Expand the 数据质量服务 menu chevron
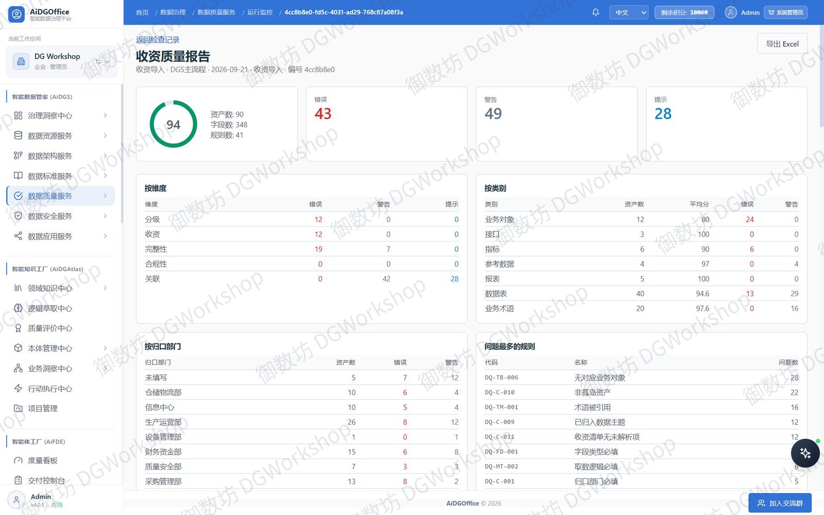This screenshot has width=824, height=515. tap(105, 196)
